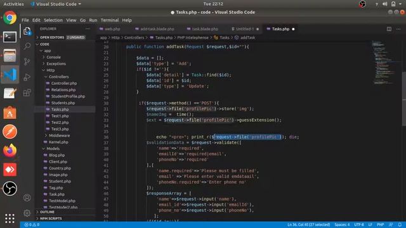Collapse the Controllers folder

(x=65, y=77)
